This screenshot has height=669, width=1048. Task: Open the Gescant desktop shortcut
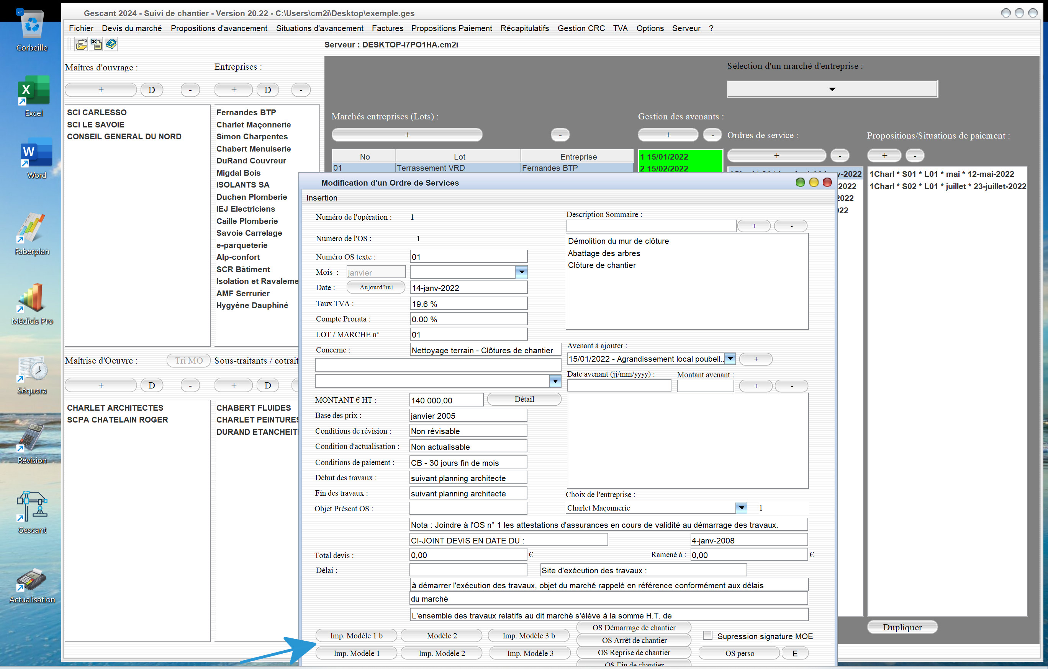(32, 512)
